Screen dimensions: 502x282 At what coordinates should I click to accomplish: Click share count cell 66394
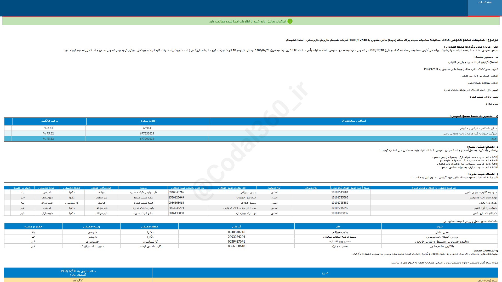click(147, 128)
